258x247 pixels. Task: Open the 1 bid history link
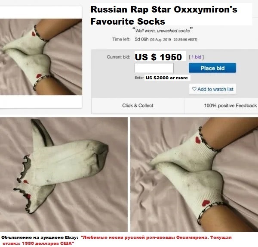(197, 57)
